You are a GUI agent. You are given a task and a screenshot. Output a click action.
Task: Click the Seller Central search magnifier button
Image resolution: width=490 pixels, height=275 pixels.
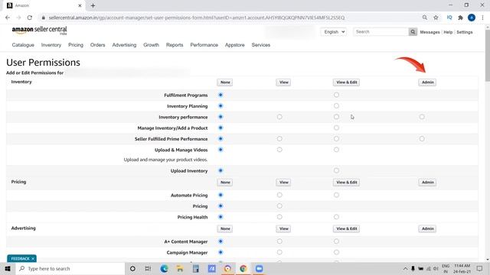(413, 32)
